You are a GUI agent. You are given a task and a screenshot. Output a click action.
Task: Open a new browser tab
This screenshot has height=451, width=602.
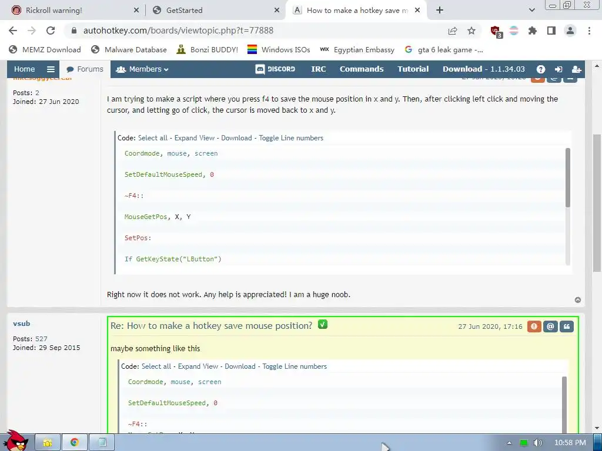(x=440, y=11)
